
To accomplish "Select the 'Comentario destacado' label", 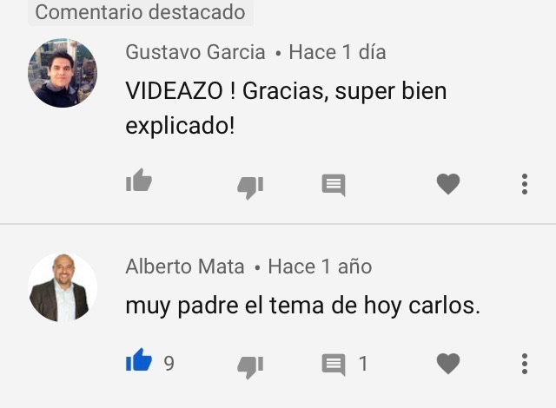I will tap(141, 12).
